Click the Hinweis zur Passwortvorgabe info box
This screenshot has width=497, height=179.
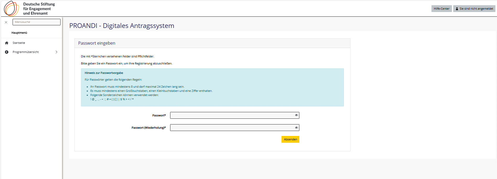[x=212, y=87]
